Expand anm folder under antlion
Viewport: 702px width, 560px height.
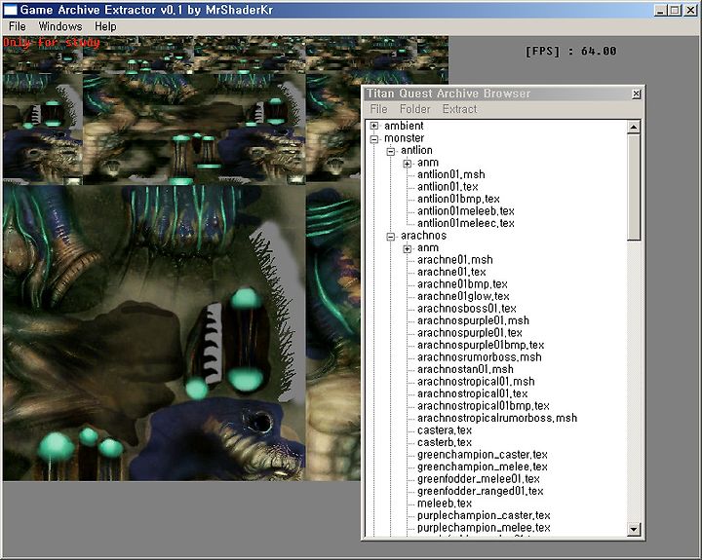pyautogui.click(x=407, y=164)
